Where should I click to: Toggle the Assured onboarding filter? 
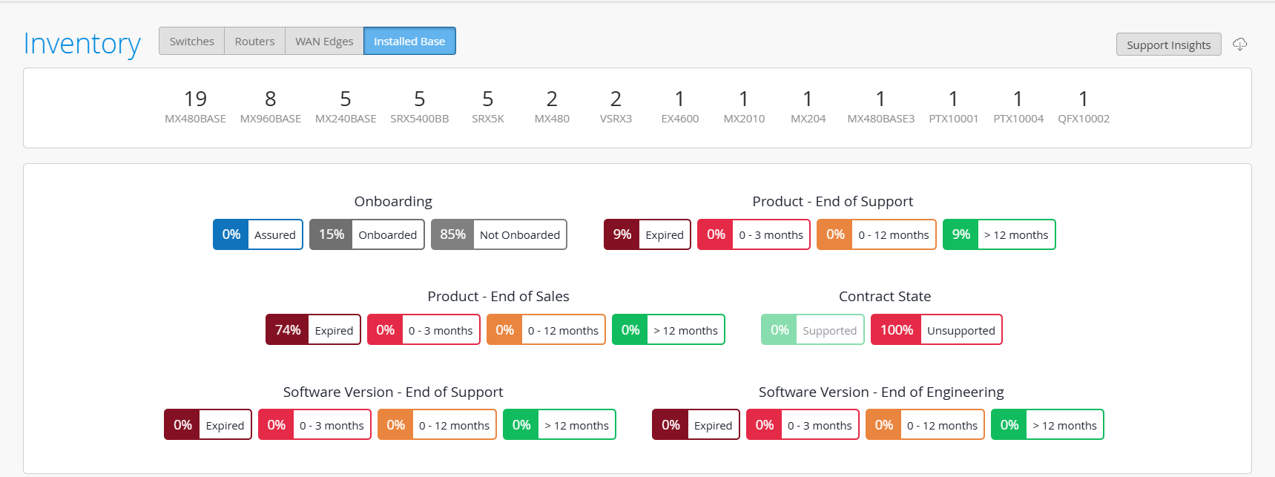258,234
